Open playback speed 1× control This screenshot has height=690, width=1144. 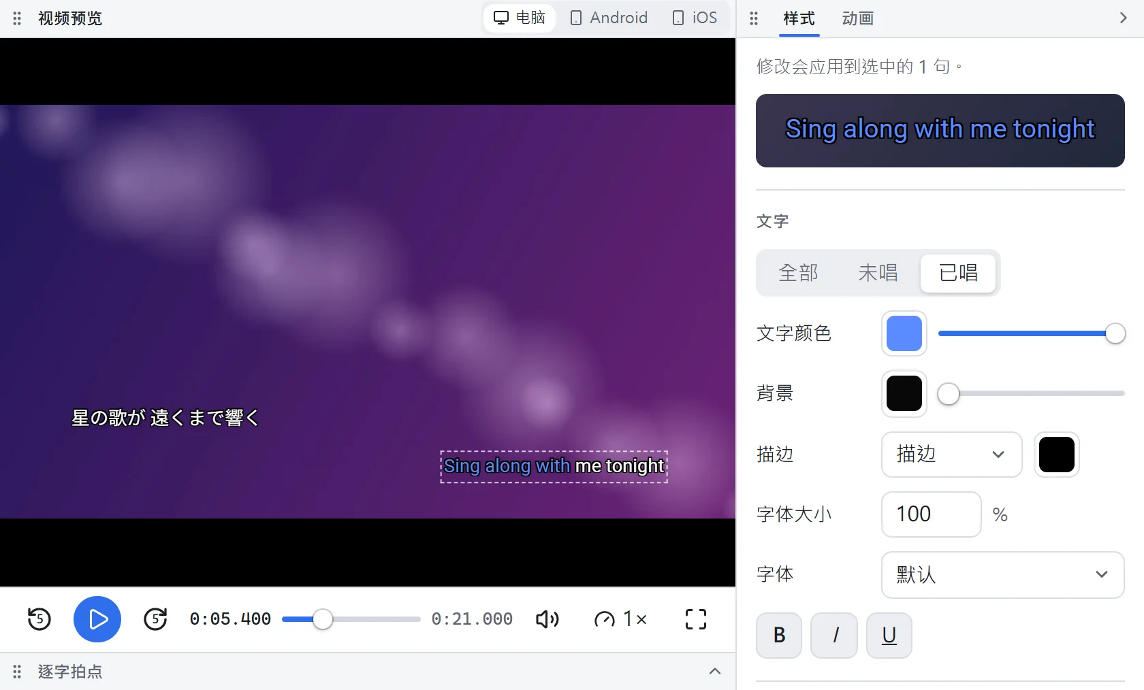tap(620, 619)
